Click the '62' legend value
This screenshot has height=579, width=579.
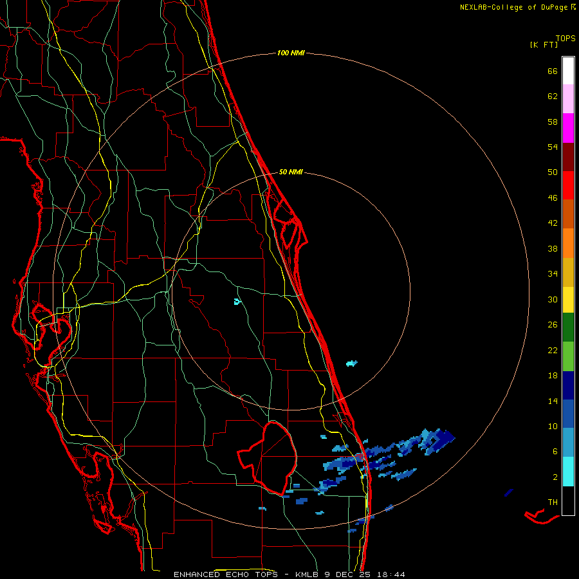(553, 96)
